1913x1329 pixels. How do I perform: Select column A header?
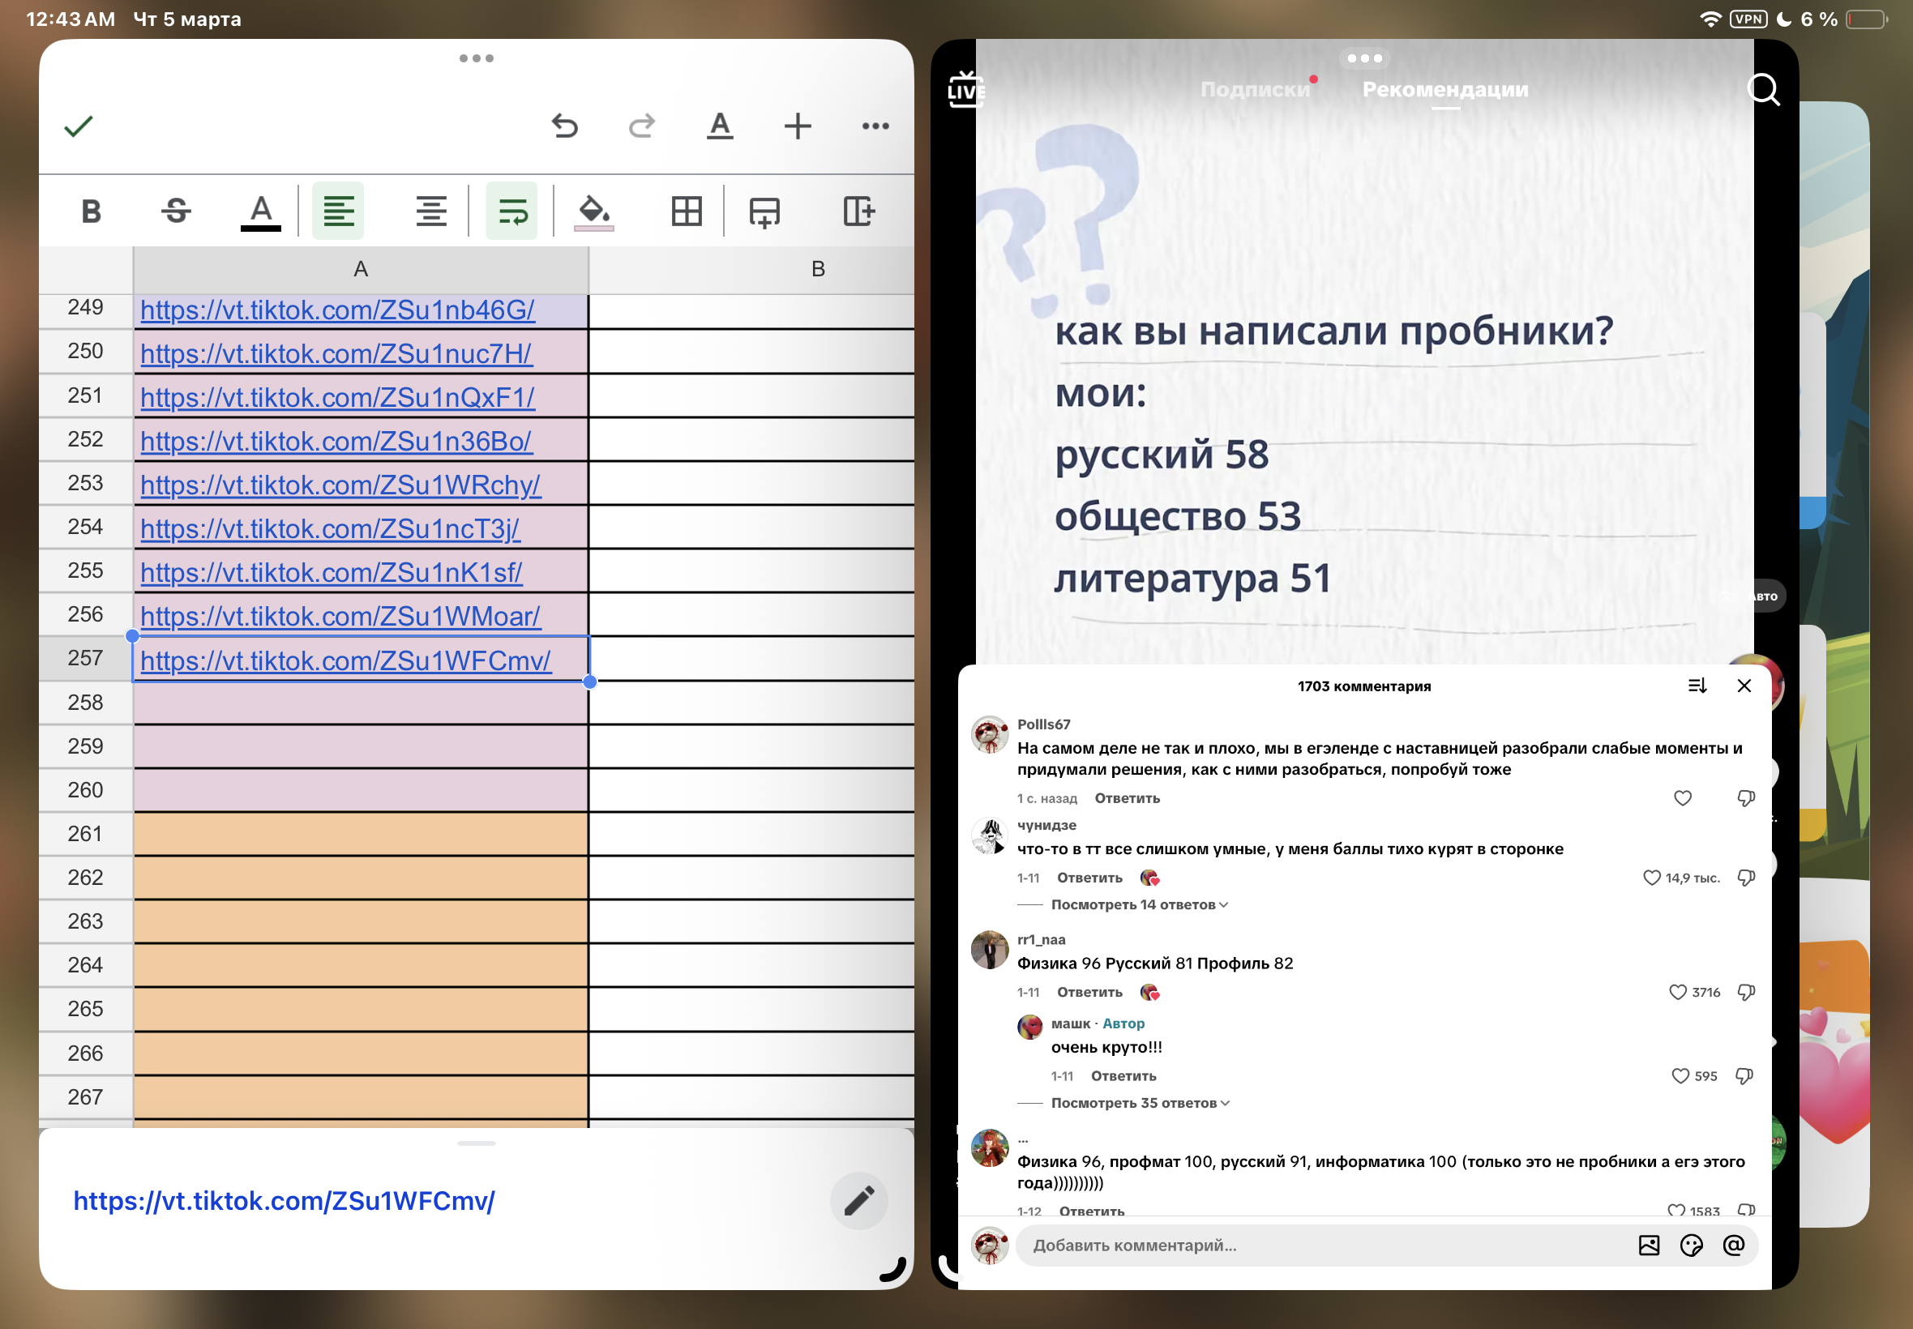click(x=361, y=269)
